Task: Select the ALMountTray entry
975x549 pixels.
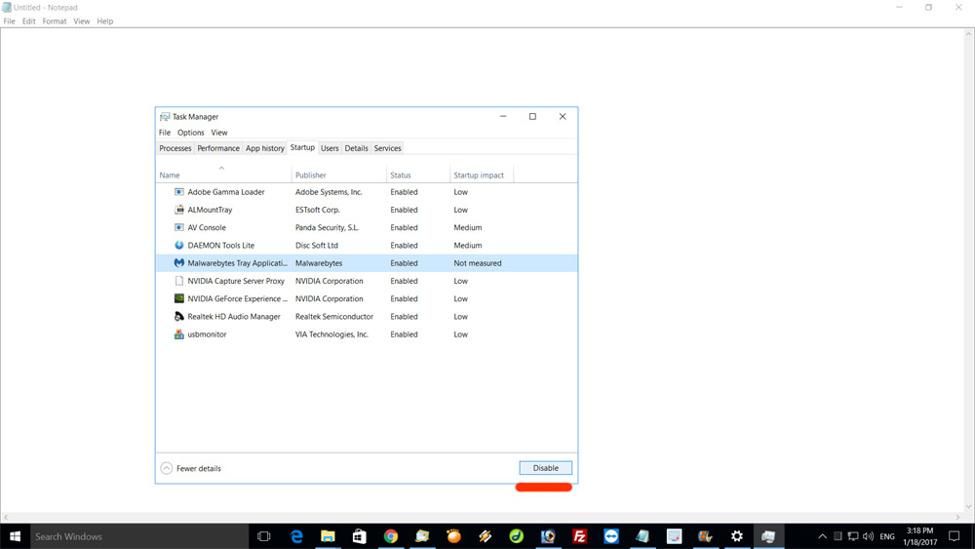Action: pyautogui.click(x=367, y=210)
